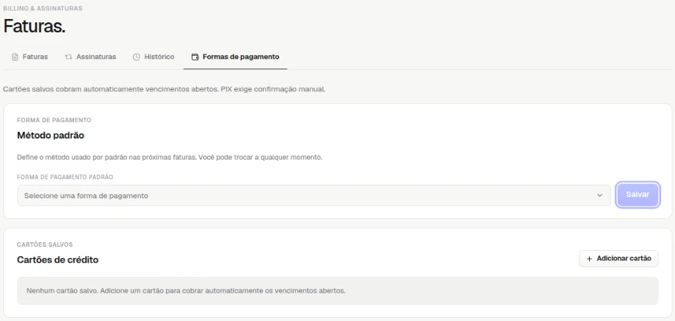Image resolution: width=675 pixels, height=321 pixels.
Task: Click the wallet icon beside Formas de pagamento
Action: click(195, 57)
